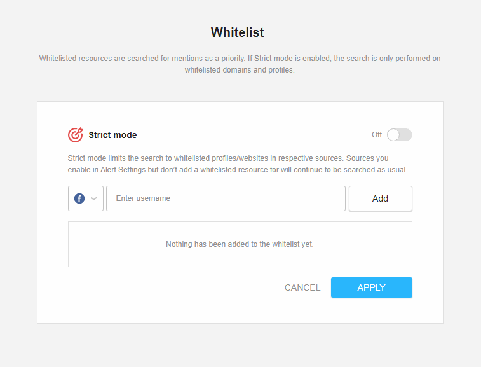This screenshot has height=367, width=481.
Task: Click the Facebook logo in source selector
Action: coord(79,198)
